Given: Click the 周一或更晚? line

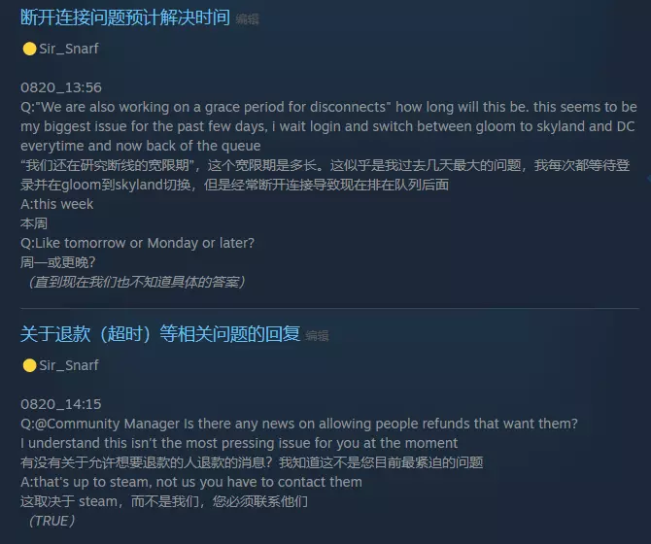Looking at the screenshot, I should pos(57,262).
